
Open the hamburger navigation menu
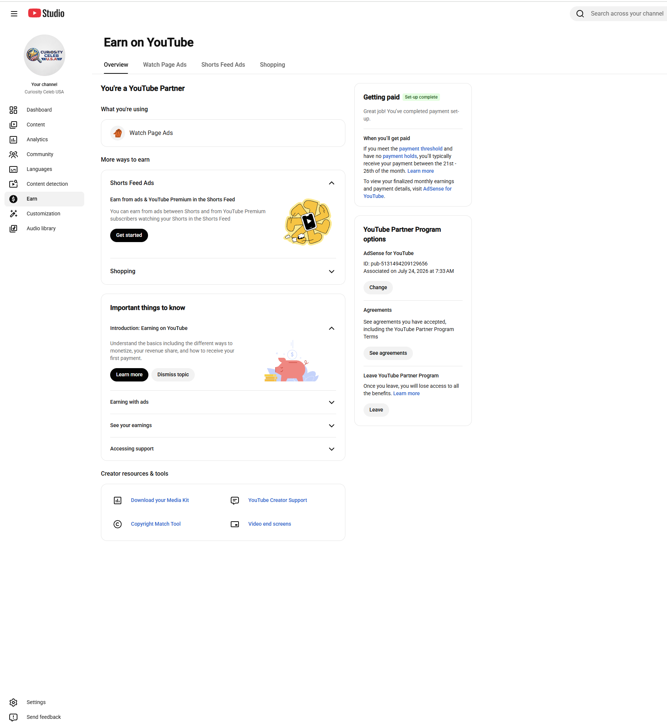(x=14, y=14)
